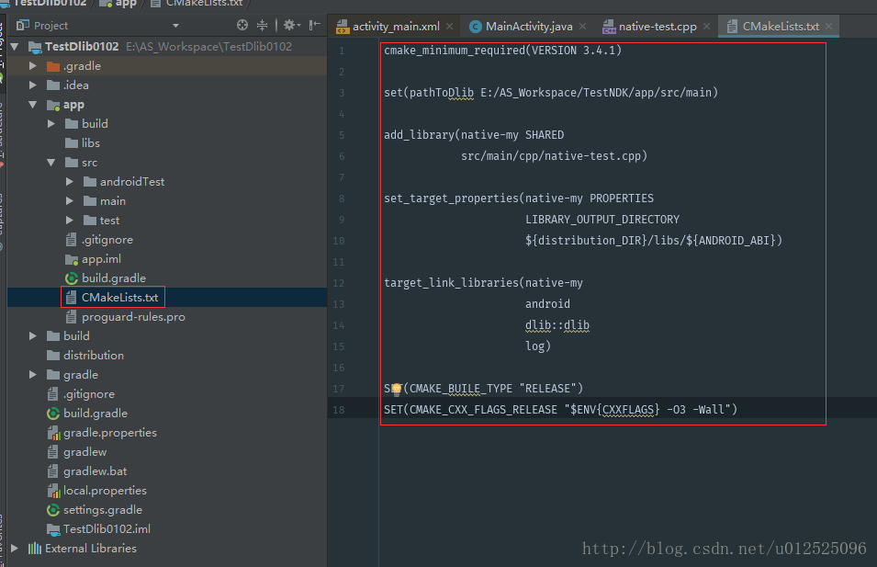The image size is (877, 567).
Task: Switch to the native-test.cpp tab
Action: tap(657, 27)
